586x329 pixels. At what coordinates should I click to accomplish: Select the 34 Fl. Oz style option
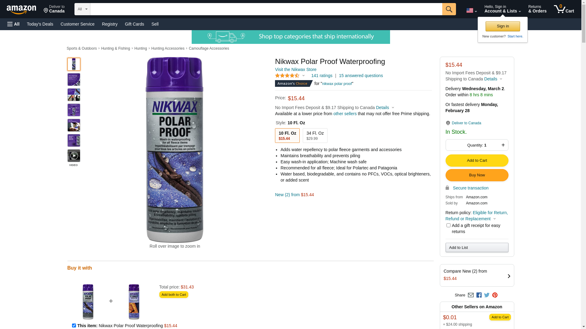point(315,136)
